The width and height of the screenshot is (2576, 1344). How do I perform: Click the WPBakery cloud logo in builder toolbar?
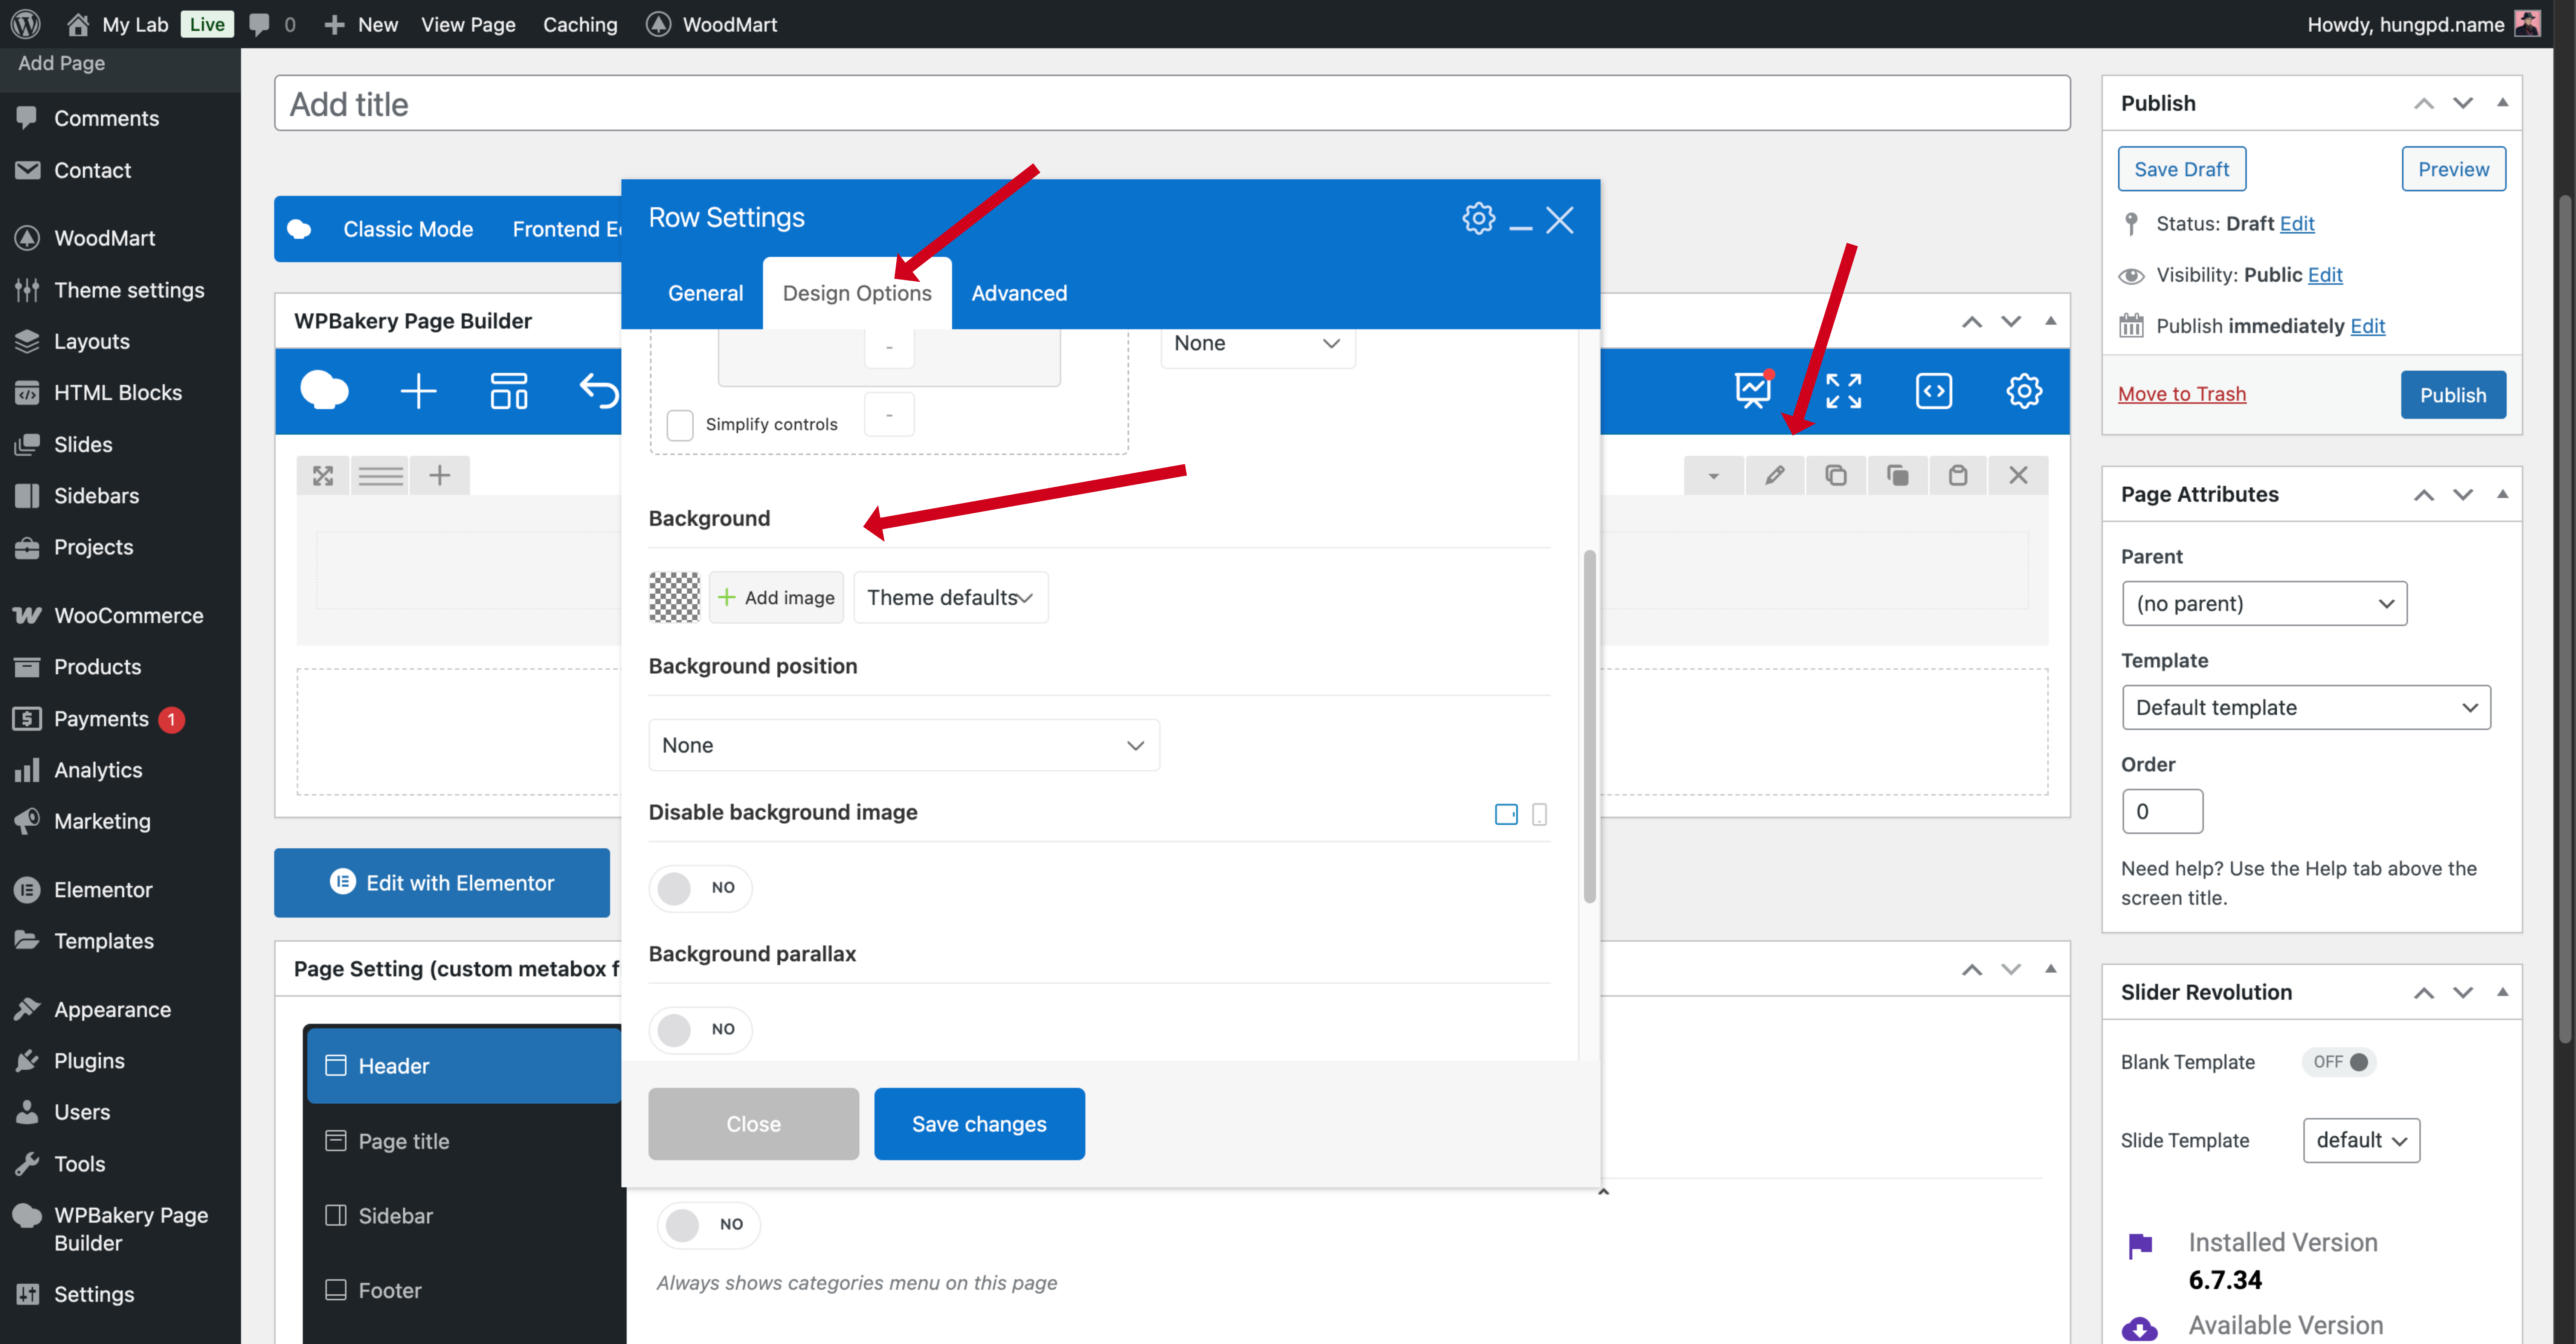coord(325,390)
